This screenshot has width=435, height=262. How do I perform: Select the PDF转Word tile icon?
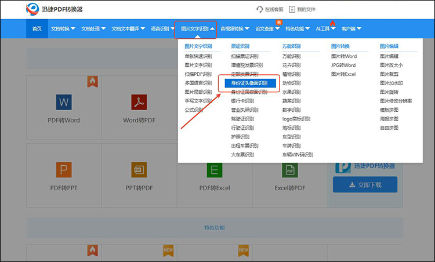63,103
